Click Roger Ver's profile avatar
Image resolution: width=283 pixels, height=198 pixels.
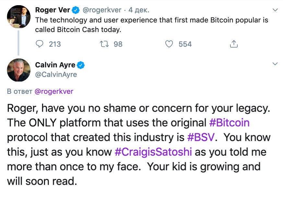pos(18,17)
